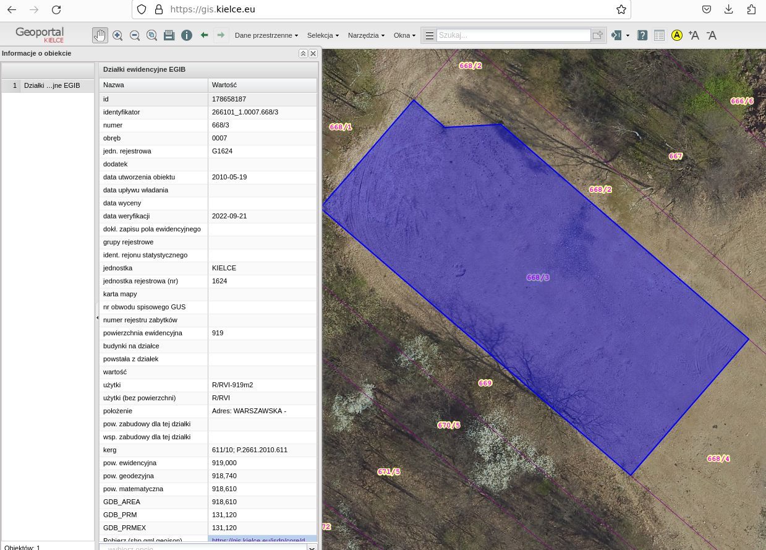766x550 pixels.
Task: Click the id value 178658187
Action: [229, 99]
